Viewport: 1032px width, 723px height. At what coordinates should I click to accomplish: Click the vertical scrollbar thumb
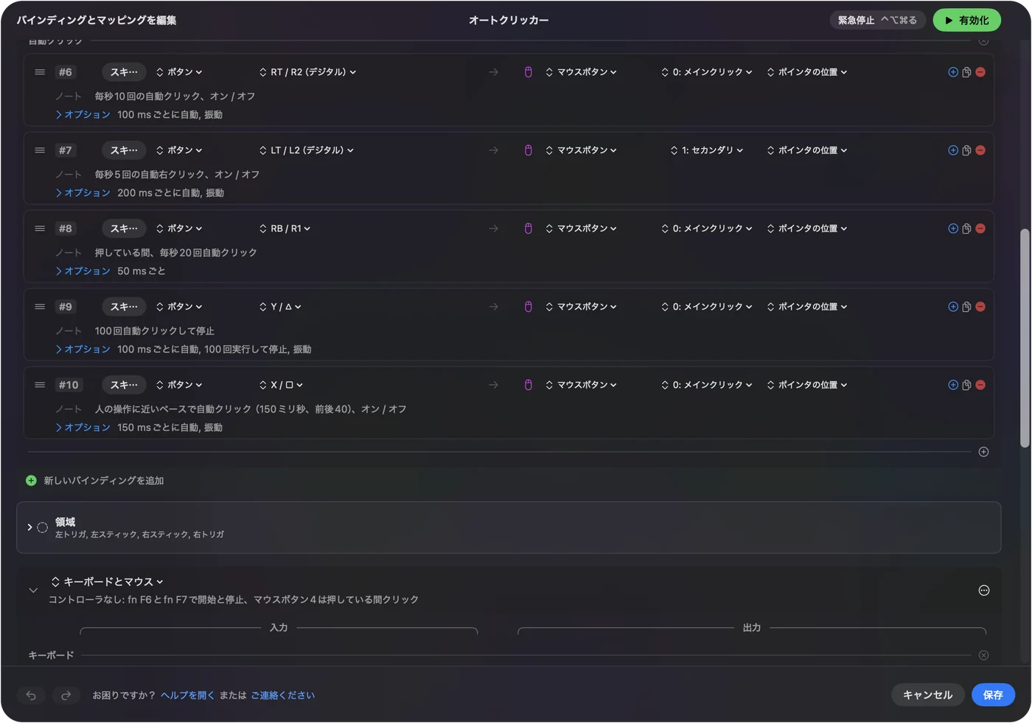click(1025, 338)
